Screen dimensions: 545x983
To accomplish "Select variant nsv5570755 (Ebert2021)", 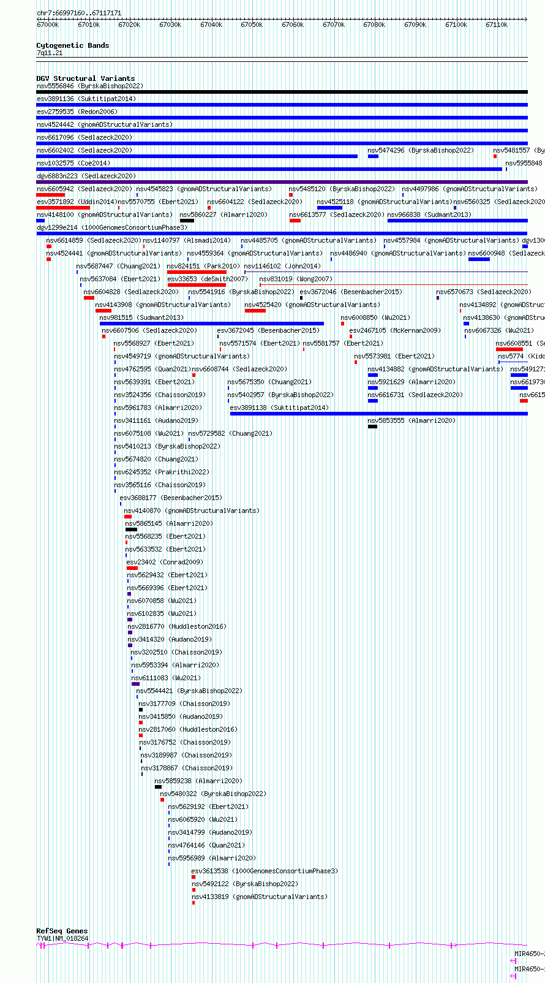I will [x=158, y=202].
